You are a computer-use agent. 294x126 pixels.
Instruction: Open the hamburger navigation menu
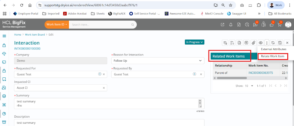coord(4,36)
